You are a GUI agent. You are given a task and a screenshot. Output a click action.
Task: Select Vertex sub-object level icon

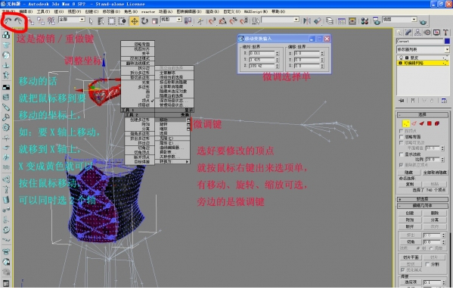pyautogui.click(x=406, y=123)
